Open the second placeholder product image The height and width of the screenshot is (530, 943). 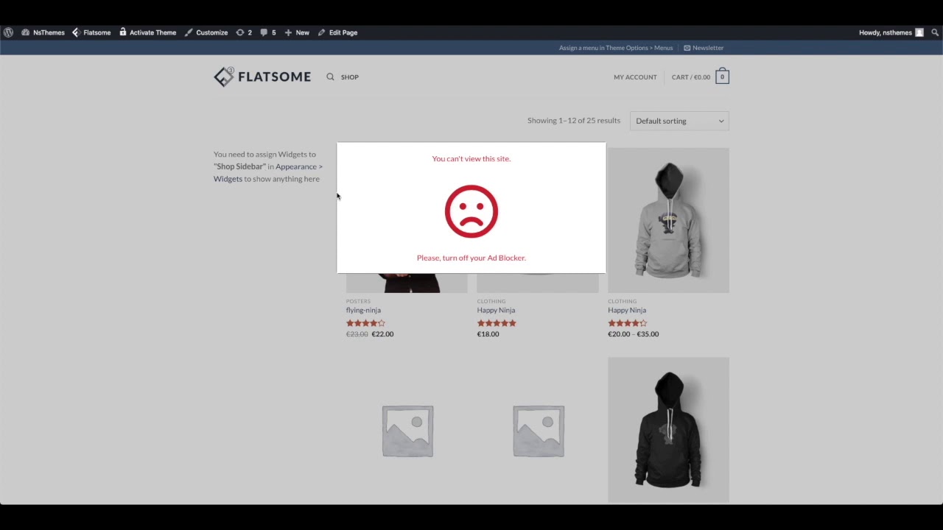538,430
